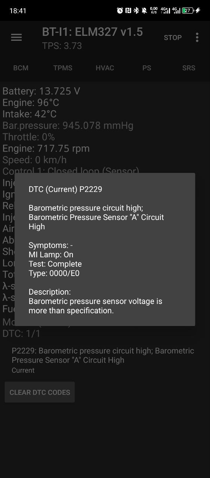This screenshot has height=478, width=210.
Task: Tap the Engine 717.75 rpm reading
Action: 46,148
